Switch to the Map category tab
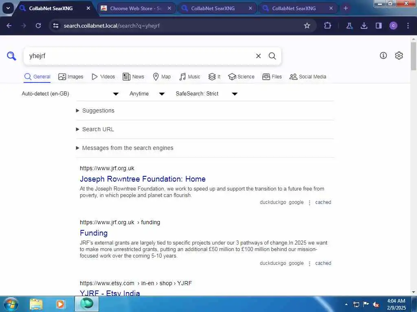 [162, 77]
